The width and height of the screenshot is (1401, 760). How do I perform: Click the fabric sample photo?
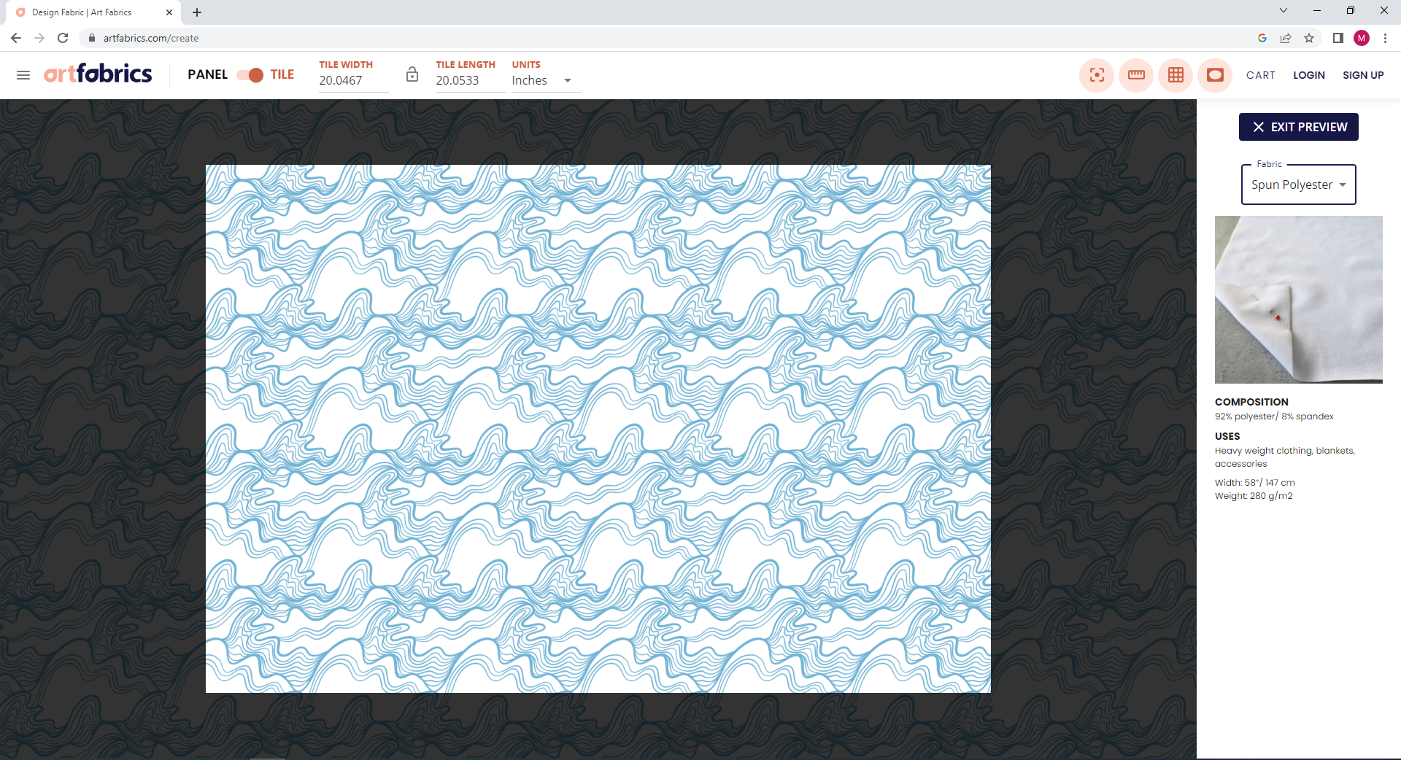coord(1299,300)
